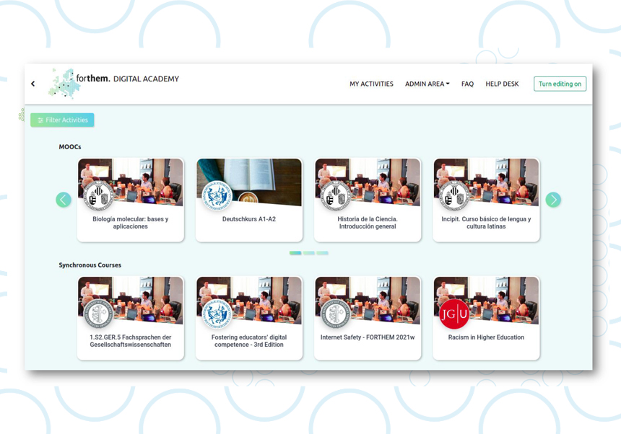This screenshot has width=621, height=434.
Task: Open the FORTHEM Digital Academy logo
Action: (113, 83)
